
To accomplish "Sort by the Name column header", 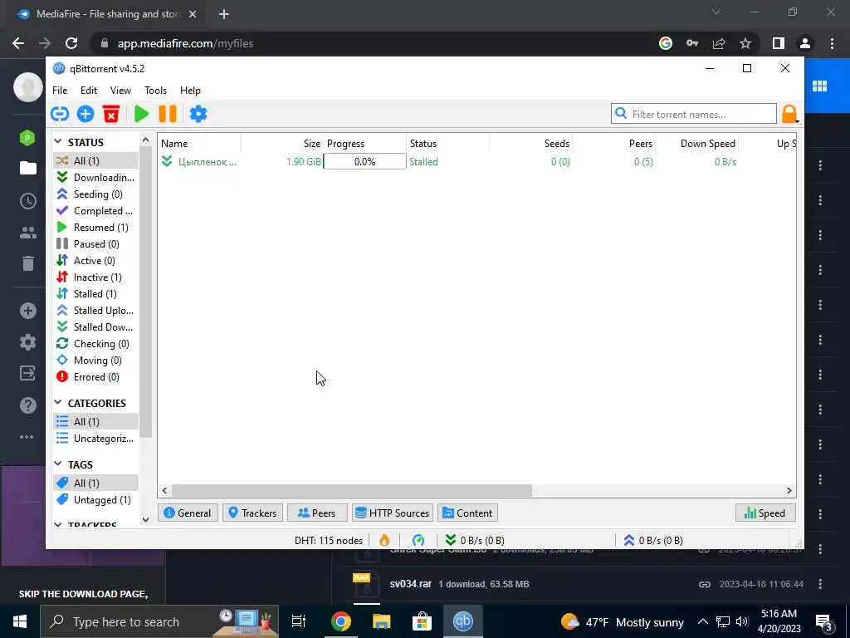I will (x=199, y=143).
